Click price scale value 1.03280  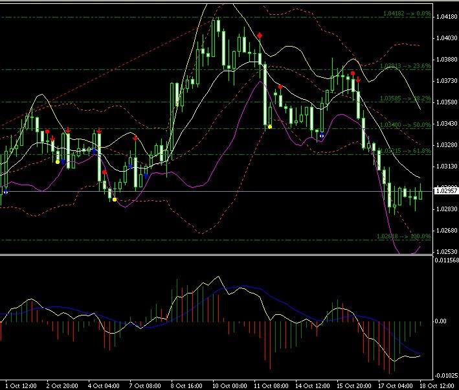447,145
